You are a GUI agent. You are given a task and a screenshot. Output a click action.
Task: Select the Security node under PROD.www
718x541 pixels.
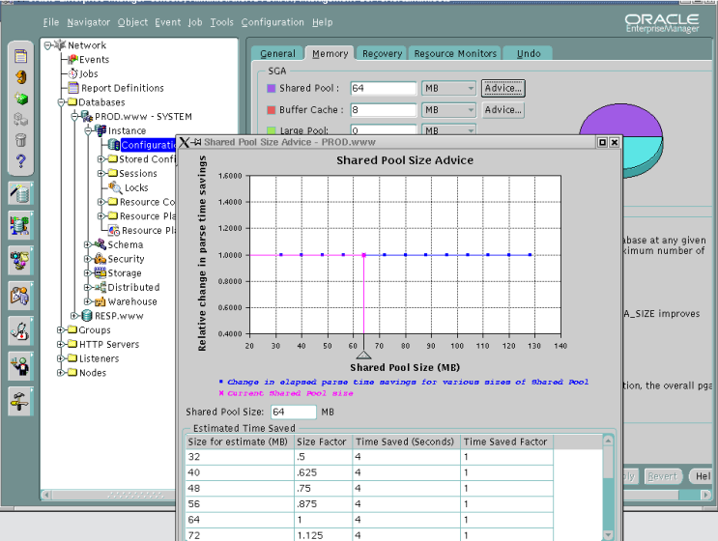[x=126, y=259]
